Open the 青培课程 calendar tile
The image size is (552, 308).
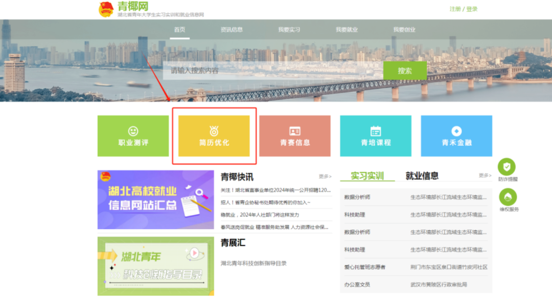(376, 136)
